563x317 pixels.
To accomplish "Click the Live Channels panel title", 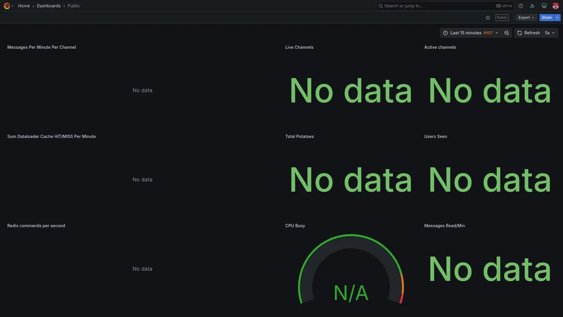I will 299,47.
